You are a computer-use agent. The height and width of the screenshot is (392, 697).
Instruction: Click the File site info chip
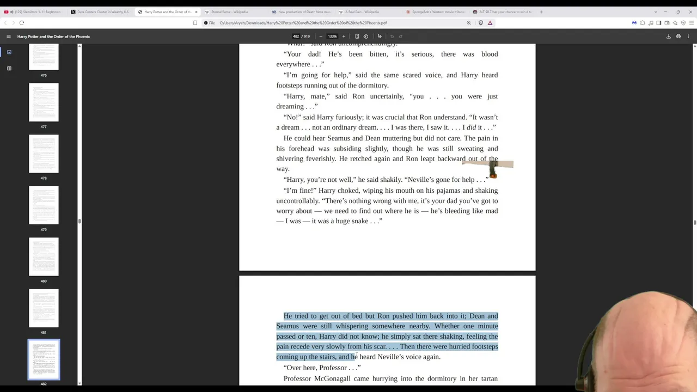(210, 23)
